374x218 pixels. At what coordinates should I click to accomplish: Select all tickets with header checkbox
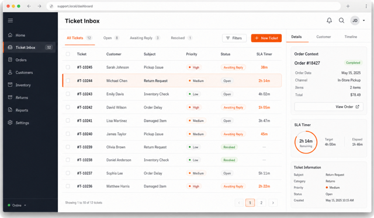68,54
